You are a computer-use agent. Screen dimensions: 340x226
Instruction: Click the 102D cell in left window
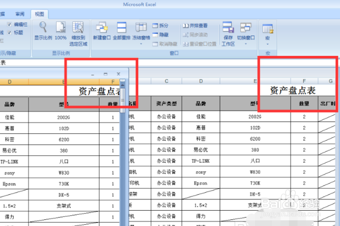pyautogui.click(x=63, y=128)
